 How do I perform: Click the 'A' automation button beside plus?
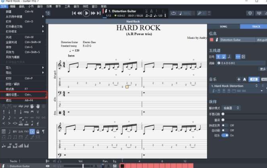pos(244,79)
